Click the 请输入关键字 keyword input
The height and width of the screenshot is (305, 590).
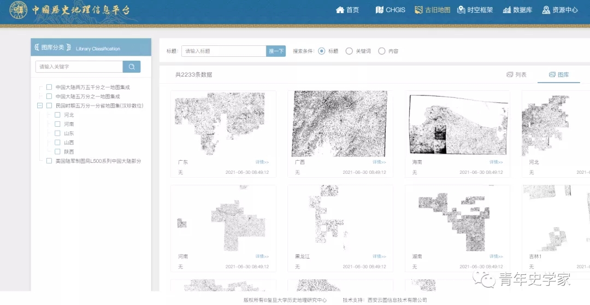click(x=79, y=67)
